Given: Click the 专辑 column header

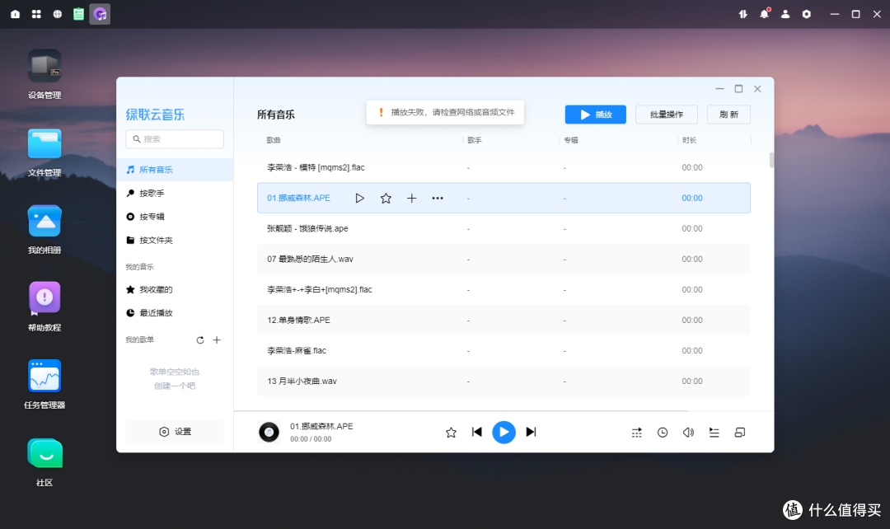Looking at the screenshot, I should 570,140.
